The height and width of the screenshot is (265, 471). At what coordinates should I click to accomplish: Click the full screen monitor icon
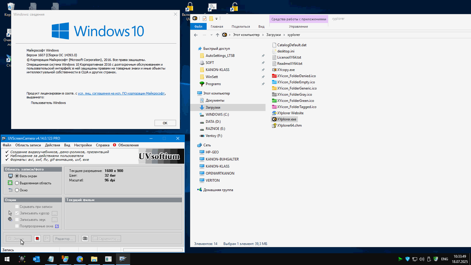tap(10, 176)
